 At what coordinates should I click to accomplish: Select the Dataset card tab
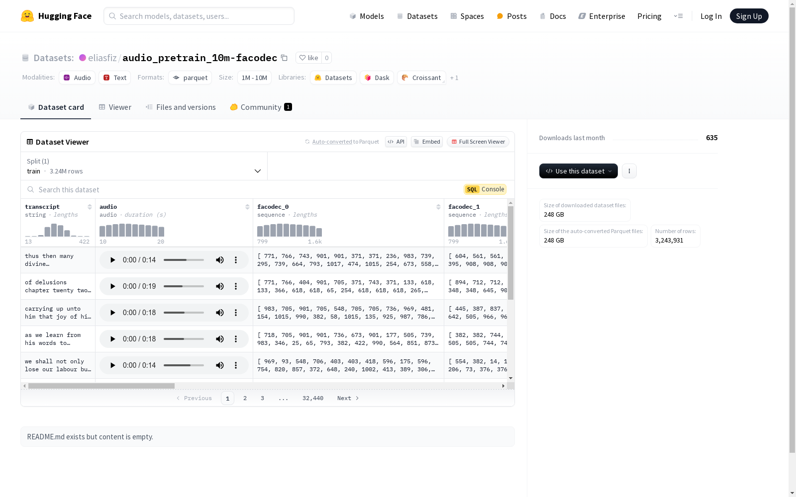(x=56, y=107)
